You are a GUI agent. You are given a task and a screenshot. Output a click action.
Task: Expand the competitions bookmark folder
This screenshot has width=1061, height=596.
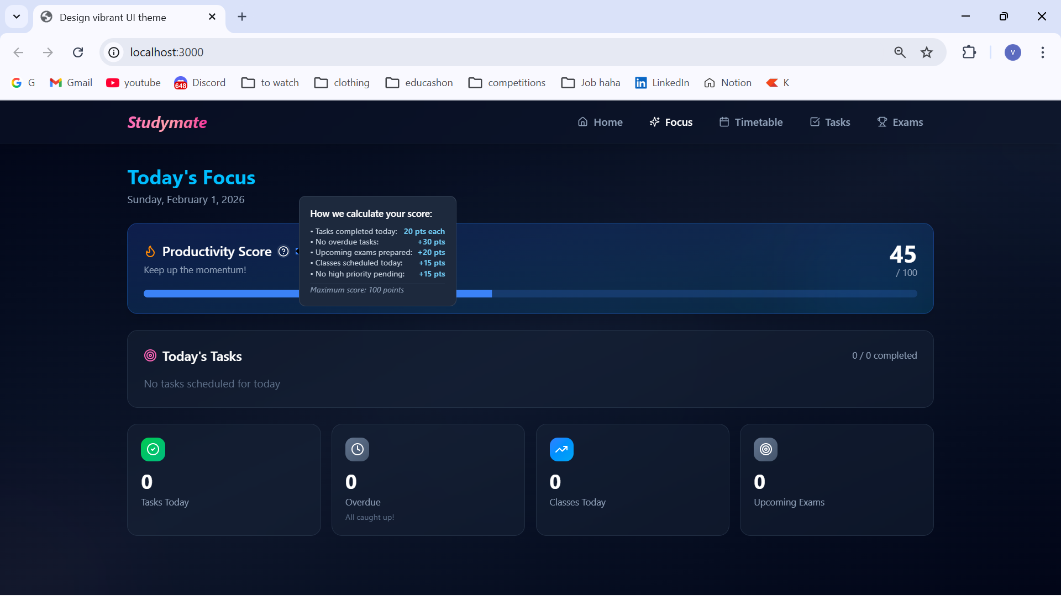(507, 83)
